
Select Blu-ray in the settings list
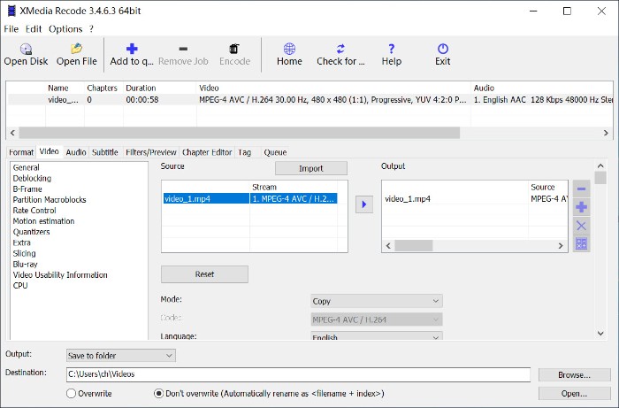point(26,264)
